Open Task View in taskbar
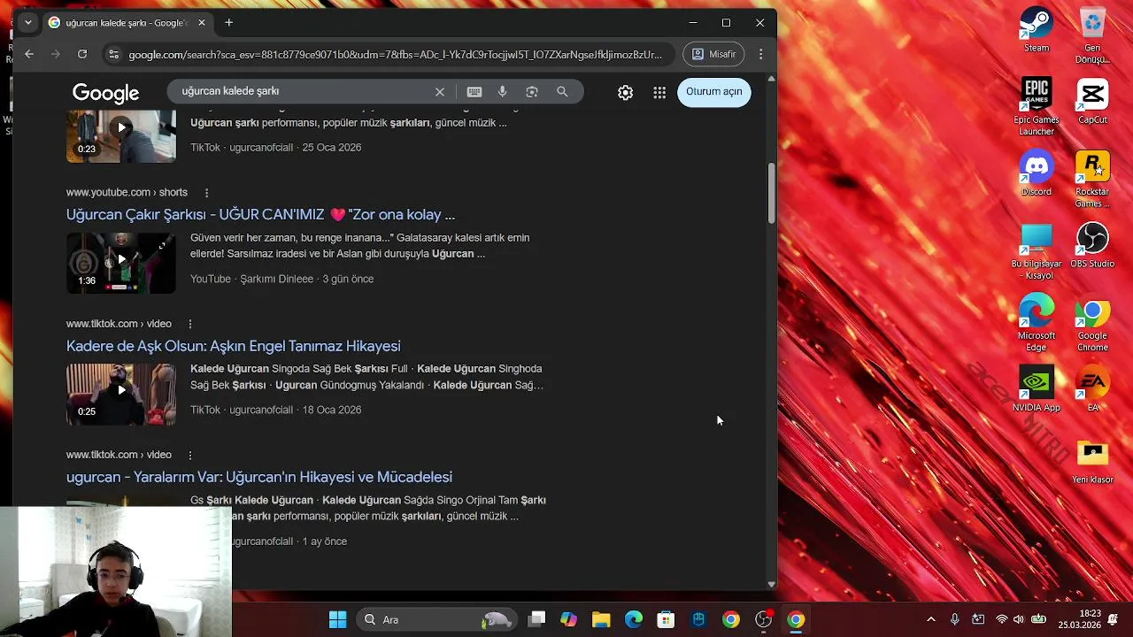This screenshot has height=637, width=1133. click(x=536, y=619)
